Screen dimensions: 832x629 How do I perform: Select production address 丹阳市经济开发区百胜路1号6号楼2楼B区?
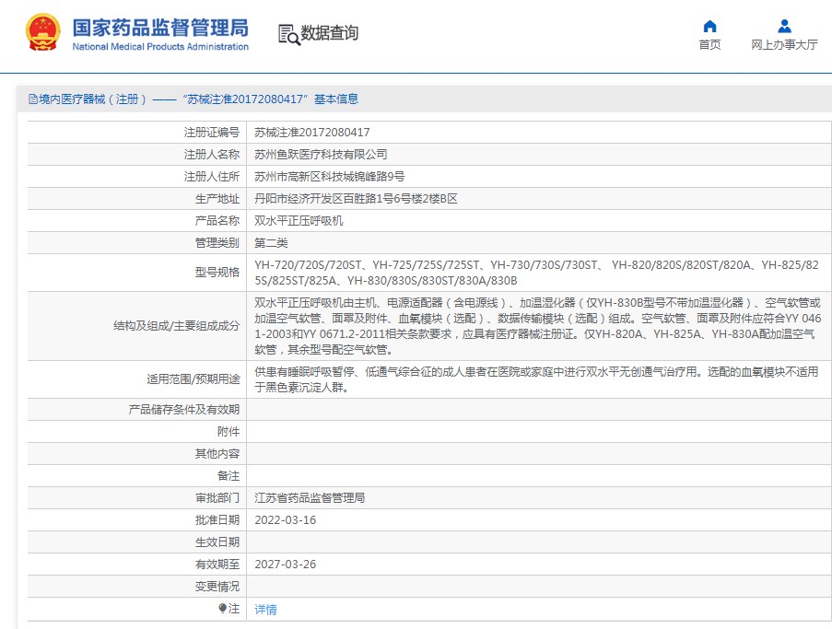(356, 199)
